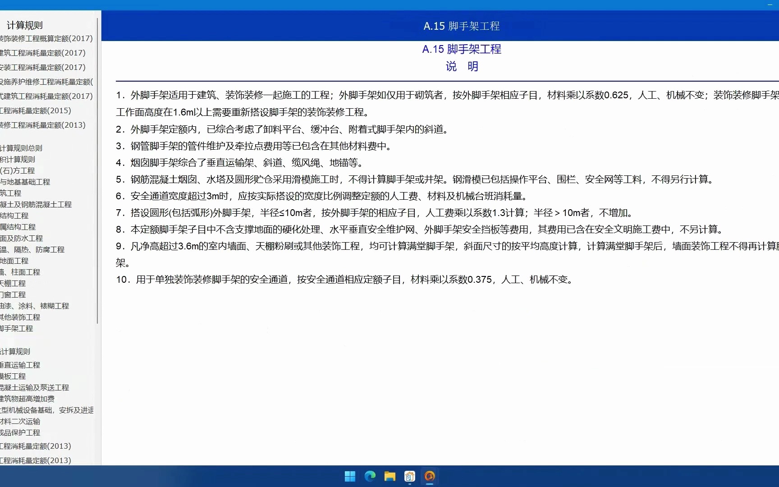Click the 计算规则 sidebar heading
Viewport: 779px width, 487px height.
[25, 25]
